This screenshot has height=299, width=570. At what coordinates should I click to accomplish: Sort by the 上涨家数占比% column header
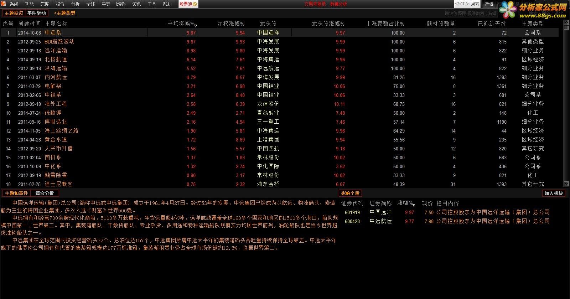click(385, 24)
